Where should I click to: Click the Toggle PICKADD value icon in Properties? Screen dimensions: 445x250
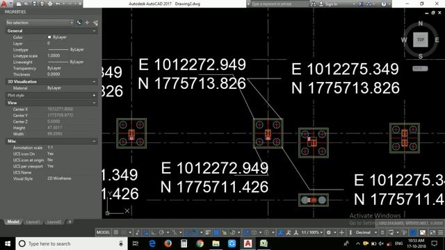pyautogui.click(x=79, y=23)
